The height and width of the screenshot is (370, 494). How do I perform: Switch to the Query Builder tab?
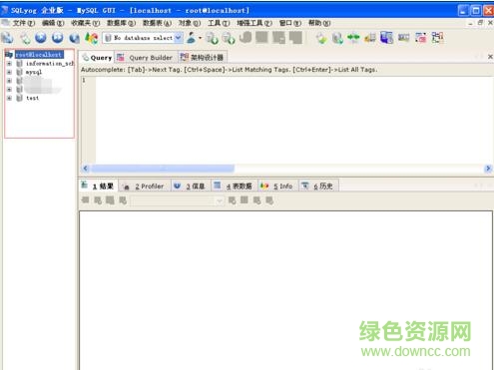[146, 58]
